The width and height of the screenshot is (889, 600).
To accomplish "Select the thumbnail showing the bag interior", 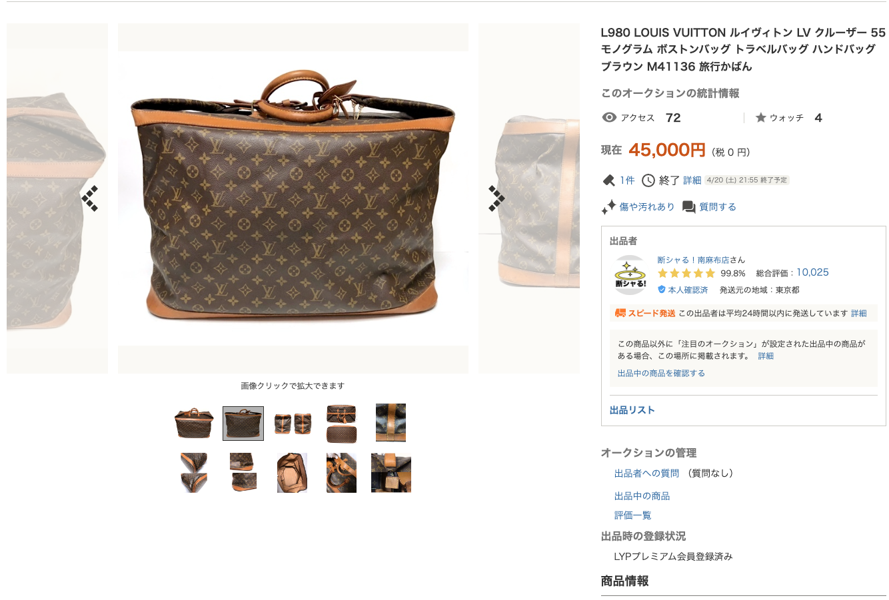I will [x=292, y=473].
